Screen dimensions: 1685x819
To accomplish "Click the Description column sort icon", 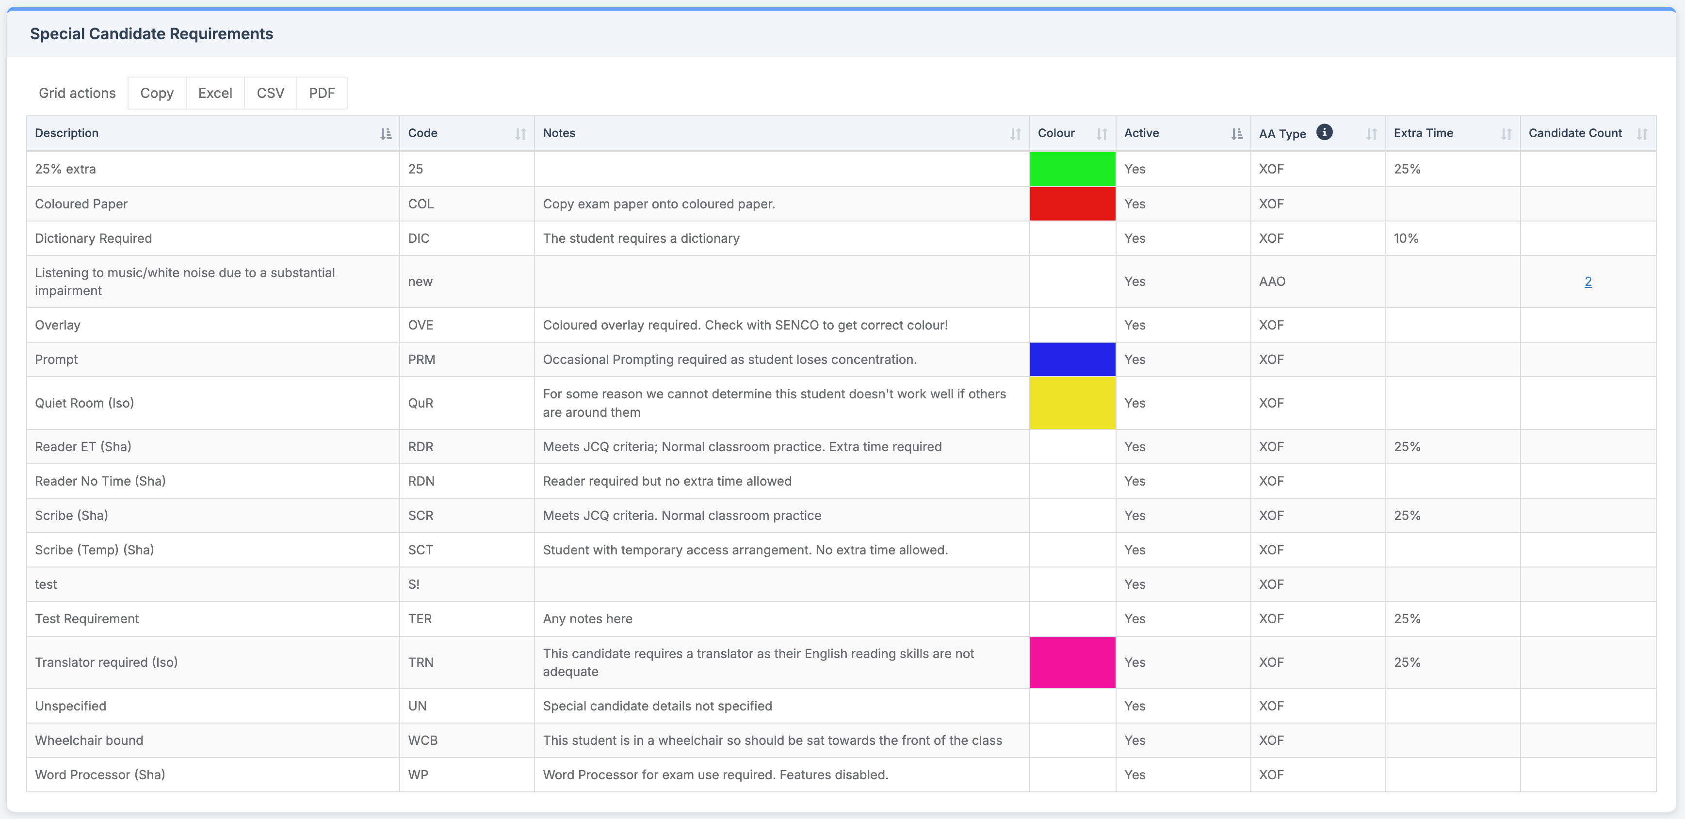I will click(x=386, y=134).
